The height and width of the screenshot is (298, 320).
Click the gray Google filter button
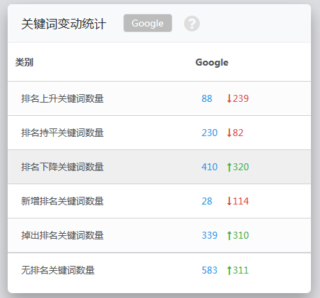(148, 23)
